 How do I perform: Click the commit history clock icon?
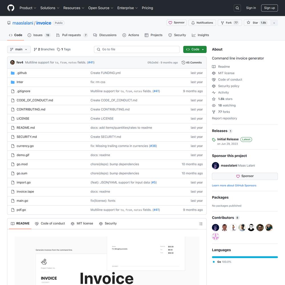183,62
